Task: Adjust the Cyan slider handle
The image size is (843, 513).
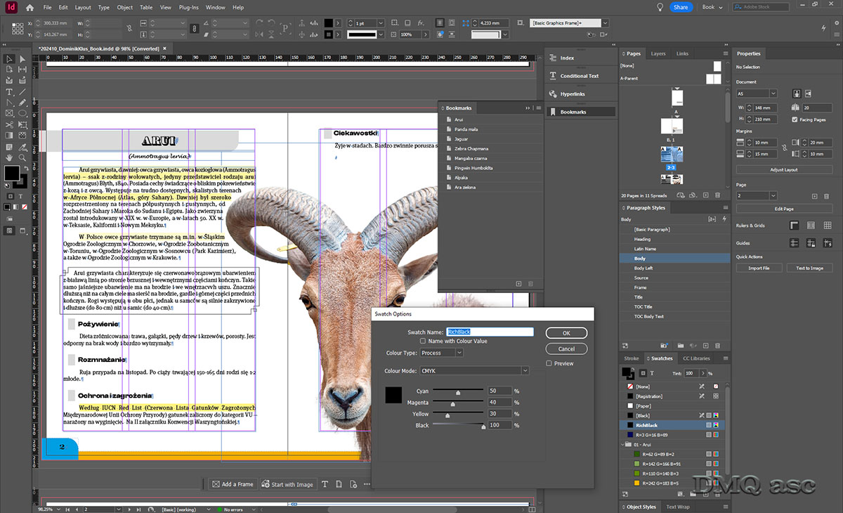Action: coord(458,393)
